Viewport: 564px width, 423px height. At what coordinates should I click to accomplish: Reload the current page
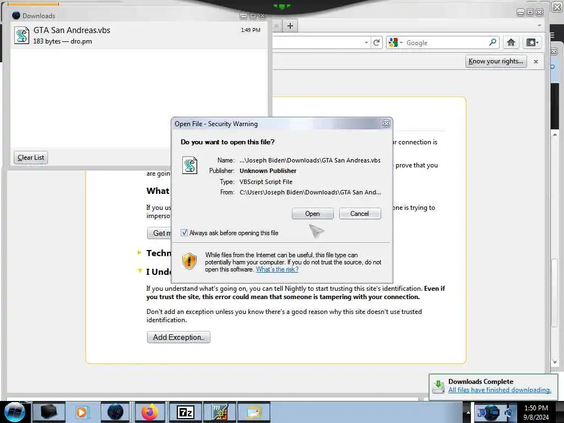[377, 42]
